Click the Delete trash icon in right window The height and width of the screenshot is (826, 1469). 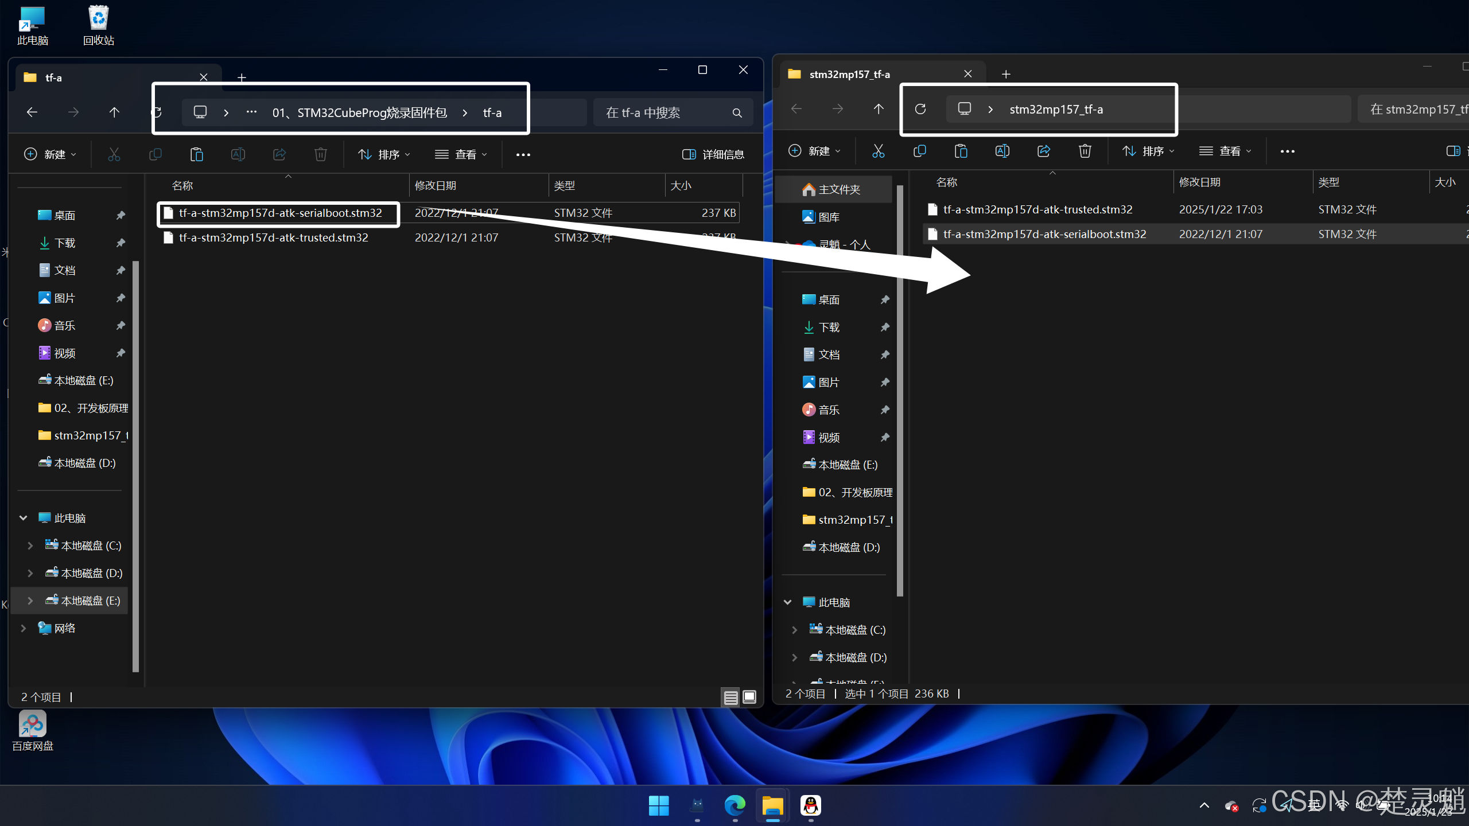[1085, 151]
